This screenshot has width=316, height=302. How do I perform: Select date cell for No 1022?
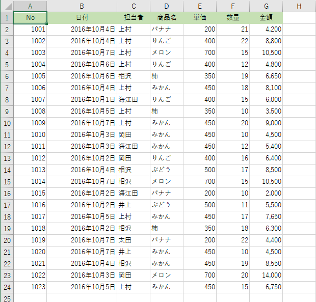82,276
